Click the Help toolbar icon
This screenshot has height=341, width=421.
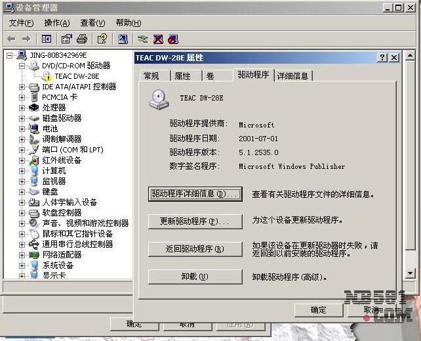(x=102, y=39)
